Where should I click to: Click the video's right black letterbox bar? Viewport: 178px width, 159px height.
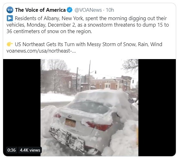click(x=157, y=108)
